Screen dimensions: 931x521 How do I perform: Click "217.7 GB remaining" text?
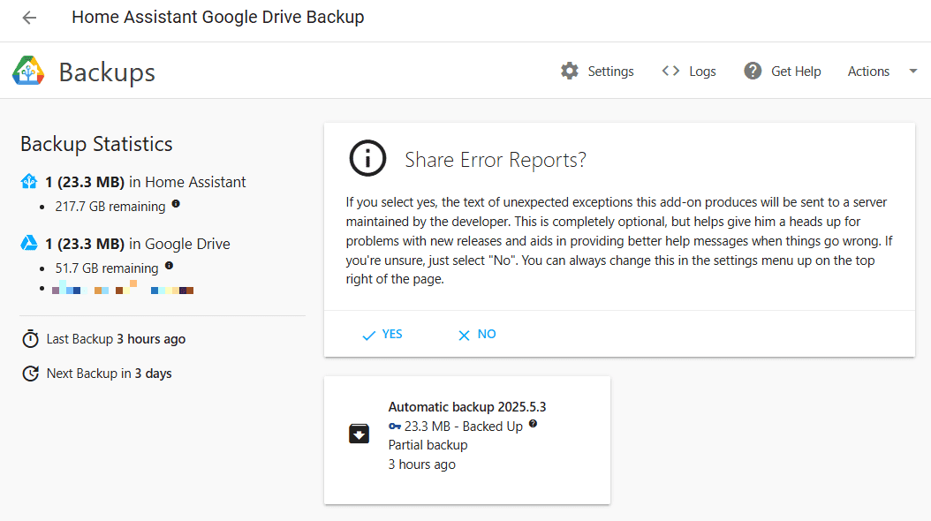[x=110, y=207]
